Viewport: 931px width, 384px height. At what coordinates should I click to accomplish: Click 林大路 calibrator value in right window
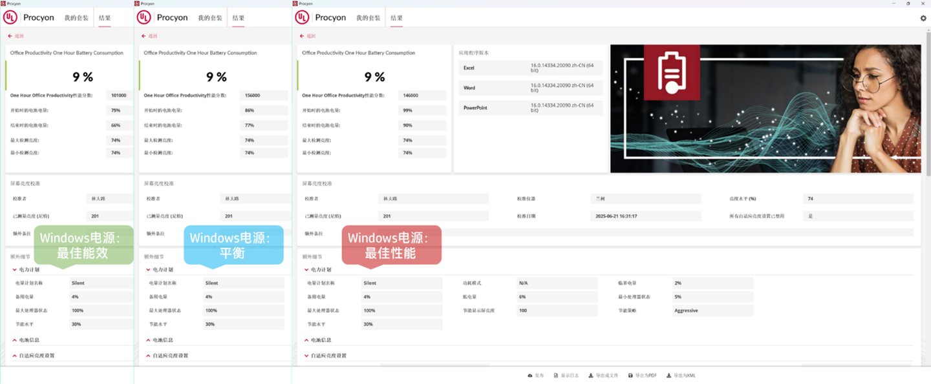tap(433, 199)
